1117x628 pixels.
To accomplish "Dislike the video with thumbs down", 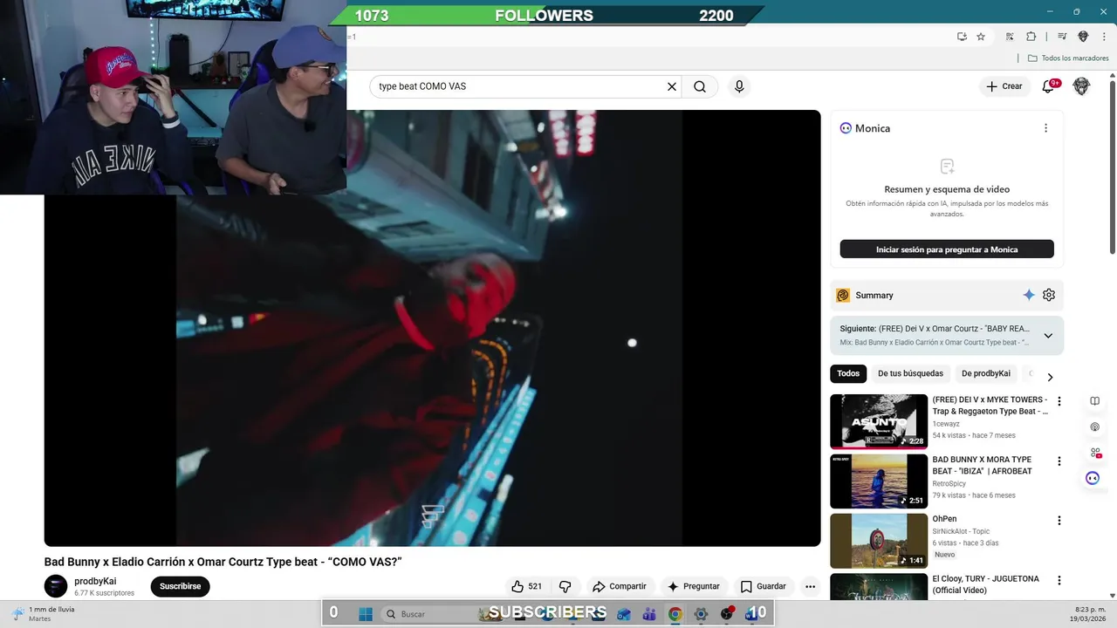I will [x=565, y=586].
